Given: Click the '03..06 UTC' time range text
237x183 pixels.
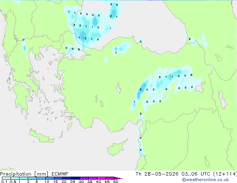Looking at the screenshot, I should tap(196, 174).
